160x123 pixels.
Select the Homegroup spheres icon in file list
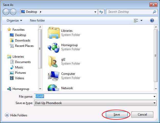pos(54,48)
